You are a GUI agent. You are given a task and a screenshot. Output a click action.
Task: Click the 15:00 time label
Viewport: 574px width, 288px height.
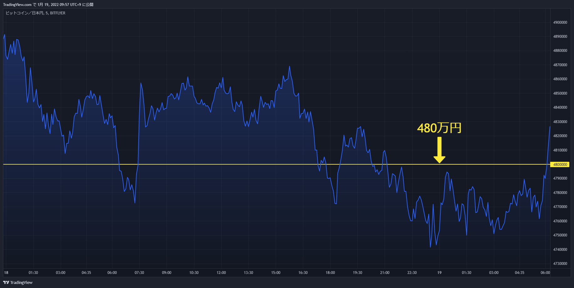click(276, 273)
